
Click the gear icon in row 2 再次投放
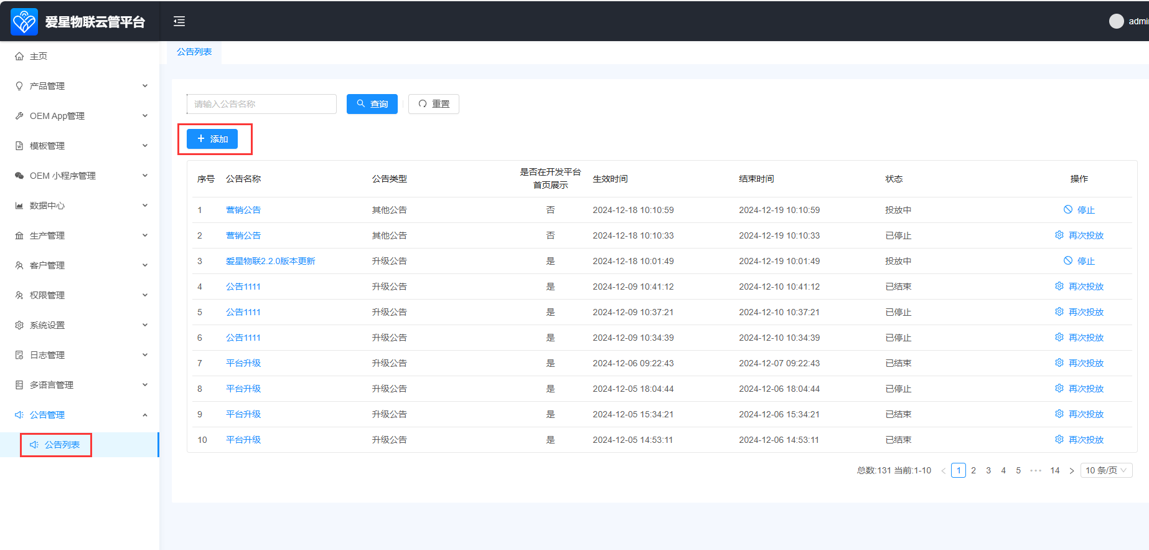click(1059, 235)
